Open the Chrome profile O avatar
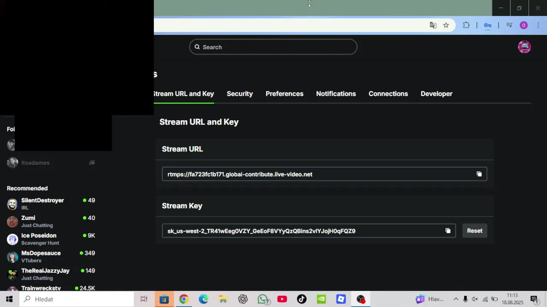 pos(523,25)
